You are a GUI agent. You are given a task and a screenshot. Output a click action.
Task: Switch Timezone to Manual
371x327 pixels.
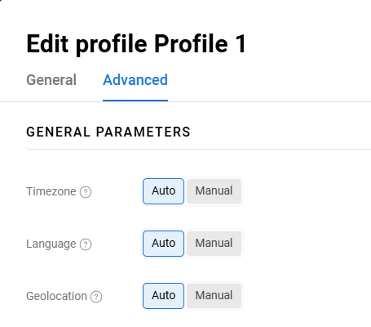[214, 191]
